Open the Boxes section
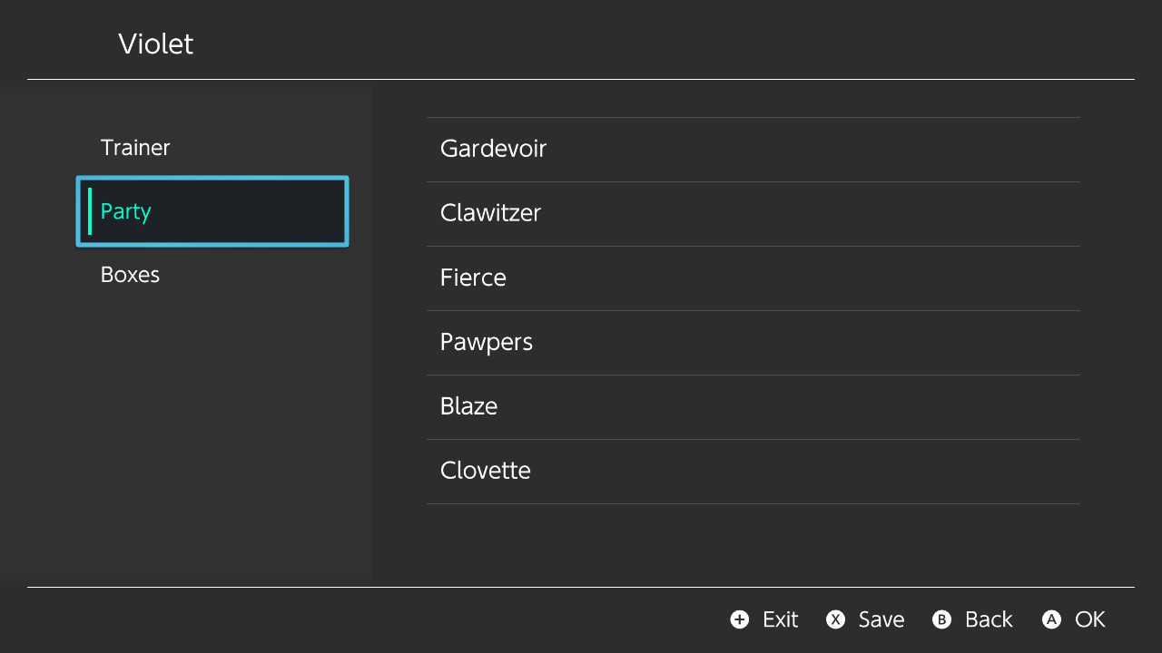Image resolution: width=1162 pixels, height=653 pixels. pyautogui.click(x=130, y=274)
